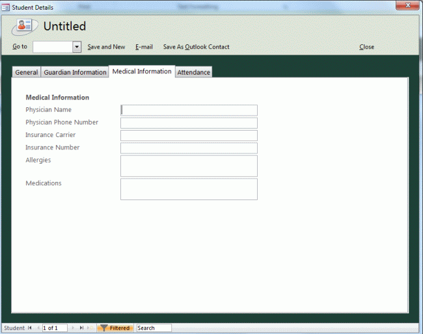Click the 'Untitled' form title
423x334 pixels.
coord(64,27)
